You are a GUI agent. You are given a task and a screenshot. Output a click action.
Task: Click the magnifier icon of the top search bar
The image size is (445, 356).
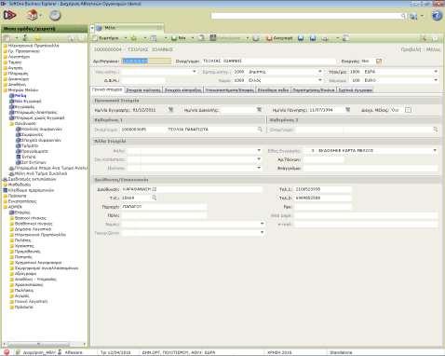[x=403, y=16]
